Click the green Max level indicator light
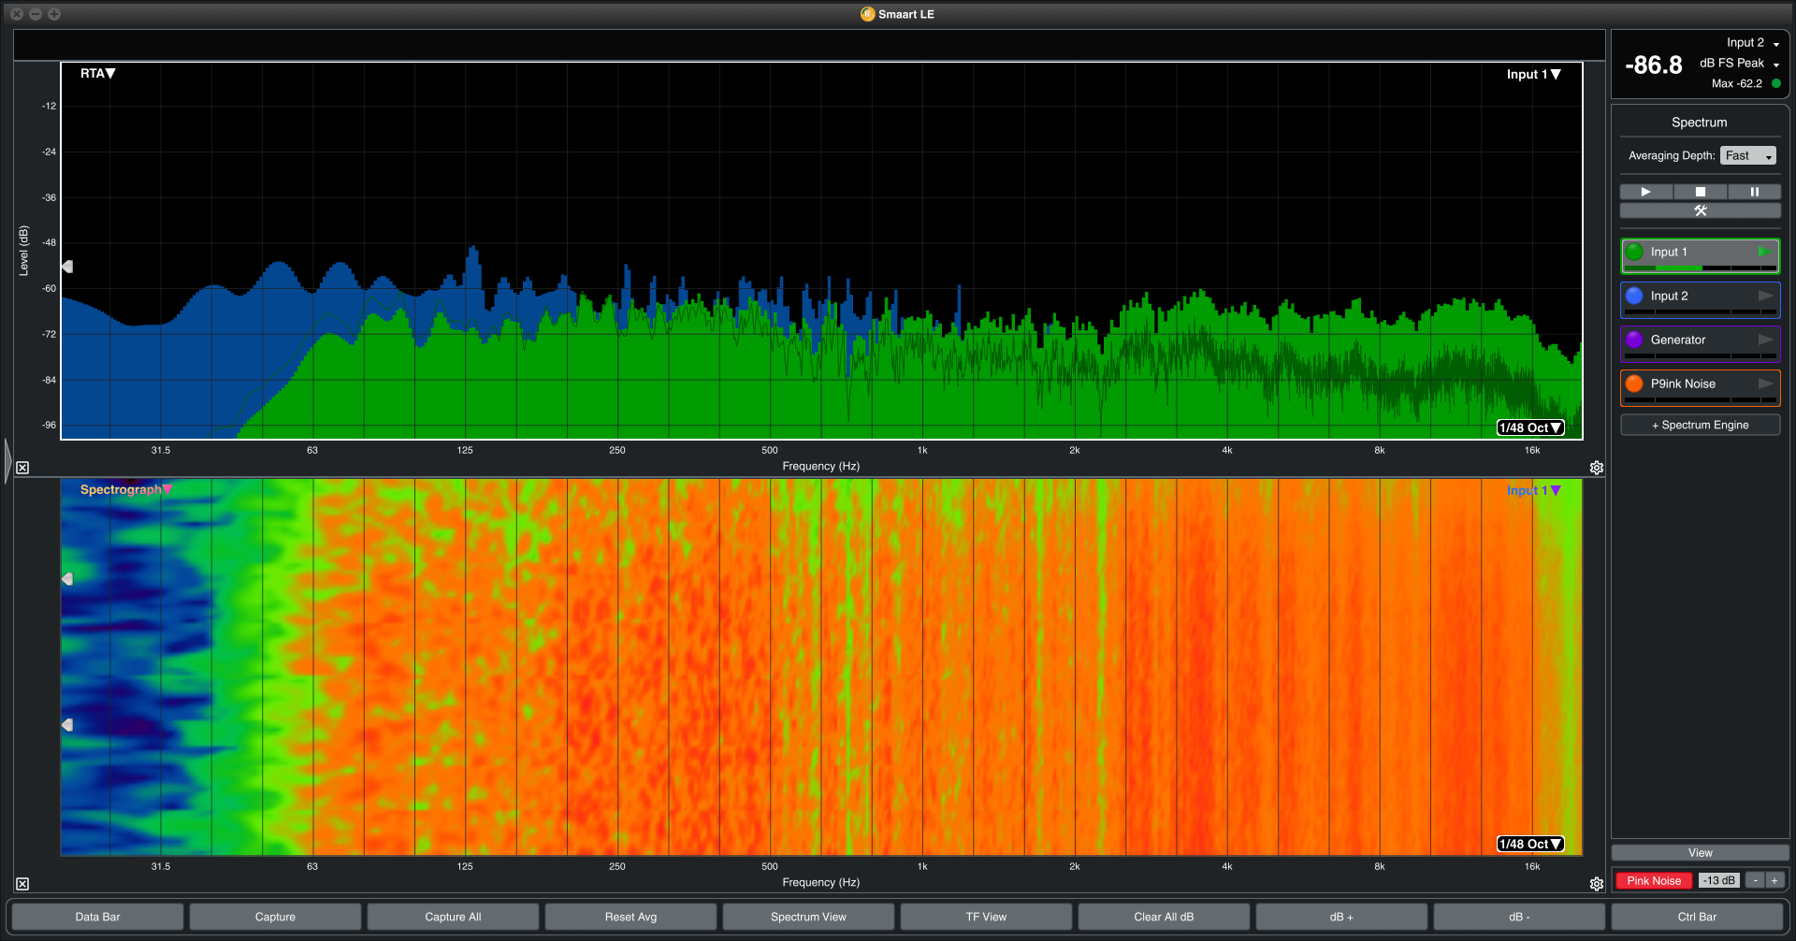The width and height of the screenshot is (1796, 941). click(1776, 83)
